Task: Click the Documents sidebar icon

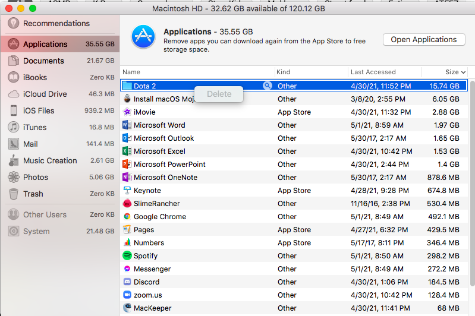Action: click(13, 61)
